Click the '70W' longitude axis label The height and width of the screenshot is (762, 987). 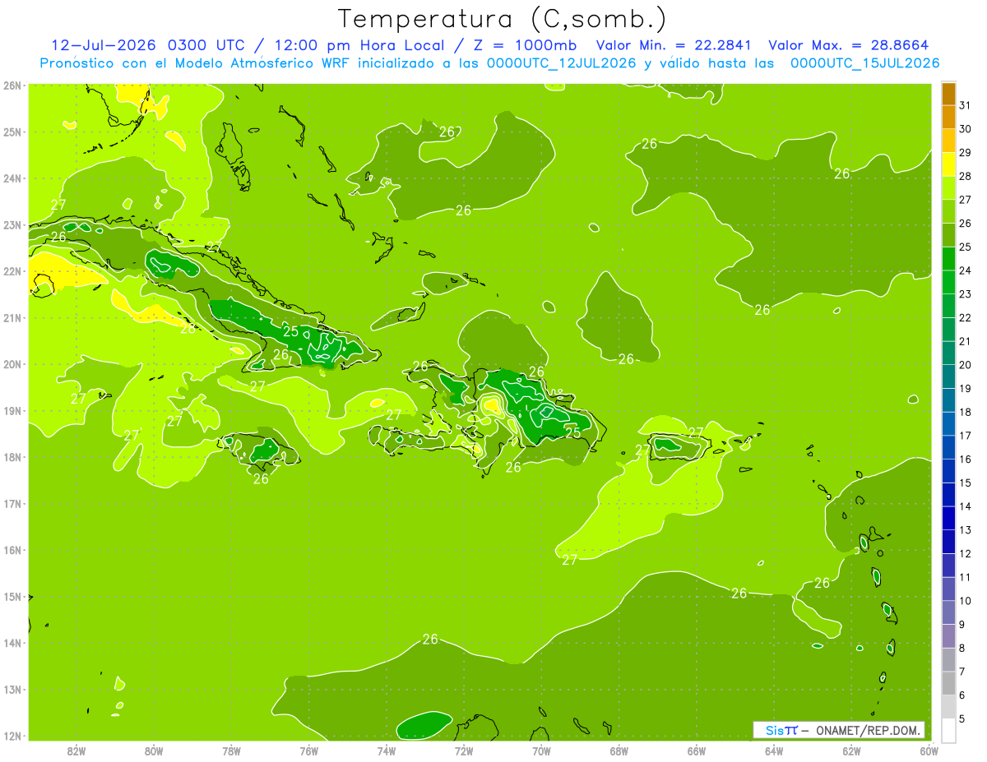point(541,750)
